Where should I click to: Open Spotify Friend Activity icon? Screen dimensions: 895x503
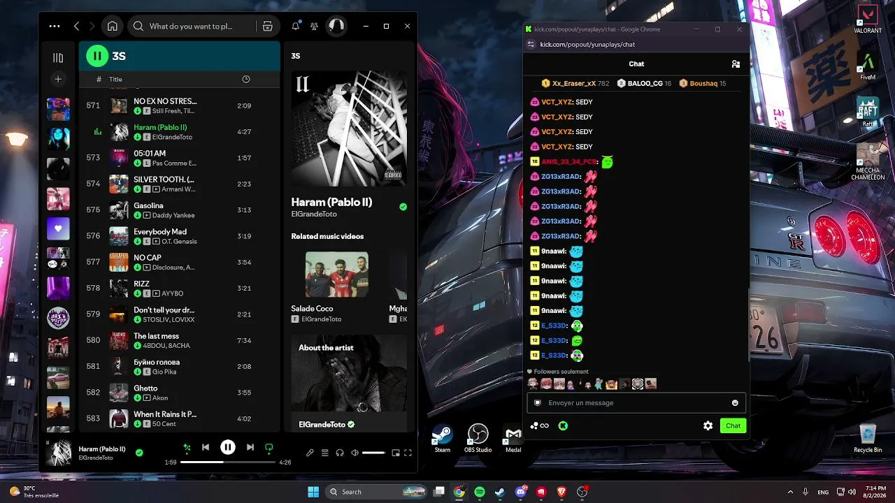[x=315, y=27]
